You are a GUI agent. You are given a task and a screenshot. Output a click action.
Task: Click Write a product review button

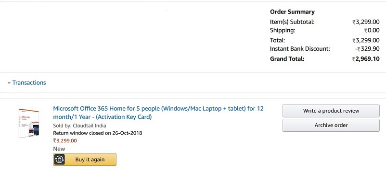pos(331,111)
